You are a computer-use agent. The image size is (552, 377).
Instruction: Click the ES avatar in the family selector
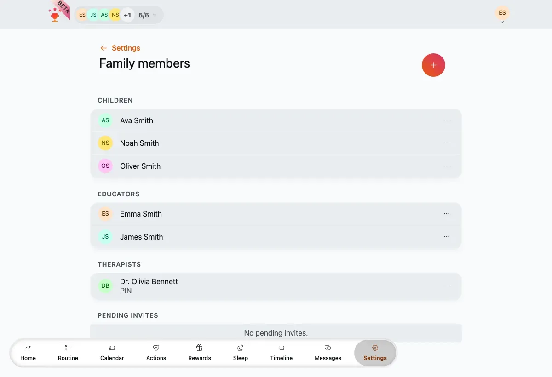coord(82,15)
